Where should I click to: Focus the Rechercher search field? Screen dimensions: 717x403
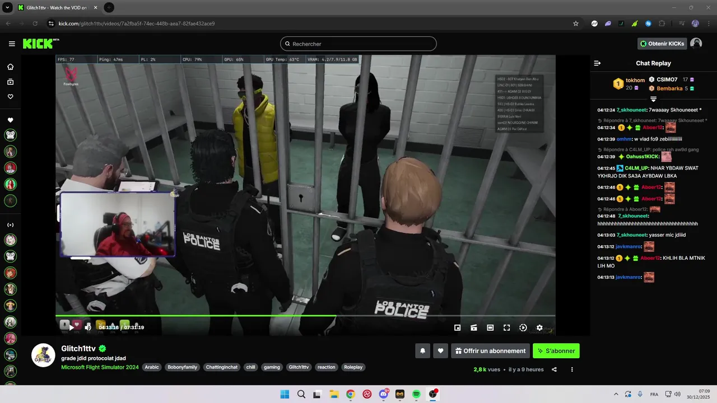358,44
